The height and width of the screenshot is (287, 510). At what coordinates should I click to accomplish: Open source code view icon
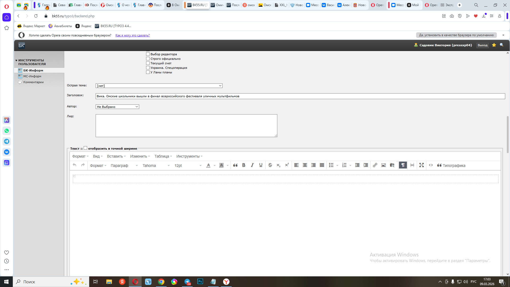pyautogui.click(x=431, y=165)
